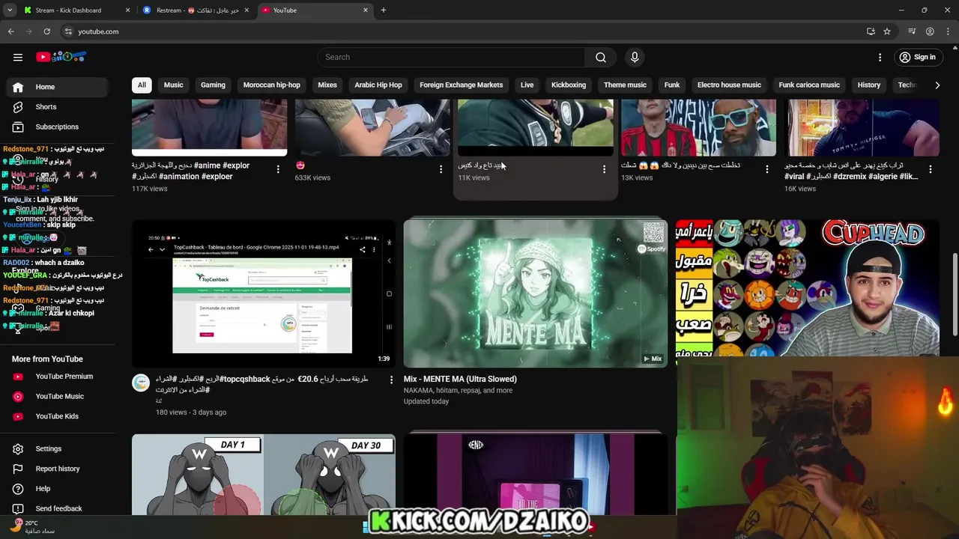Open a new browser tab
The height and width of the screenshot is (539, 959).
384,10
